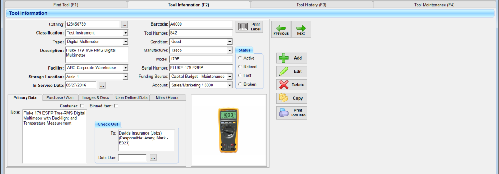Delete tool with the red X

pos(292,85)
